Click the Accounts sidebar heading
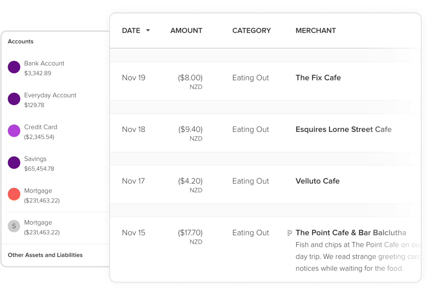The height and width of the screenshot is (295, 434). (x=21, y=41)
